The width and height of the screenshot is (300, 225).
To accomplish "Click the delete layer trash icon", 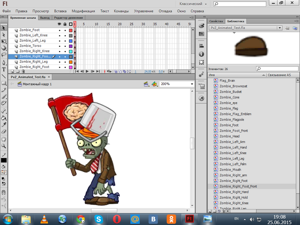I will pyautogui.click(x=23, y=71).
